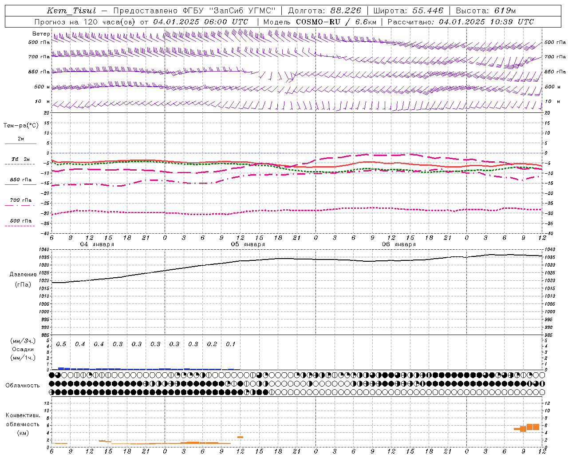Click the 04 января date label
This screenshot has width=568, height=455.
(97, 244)
